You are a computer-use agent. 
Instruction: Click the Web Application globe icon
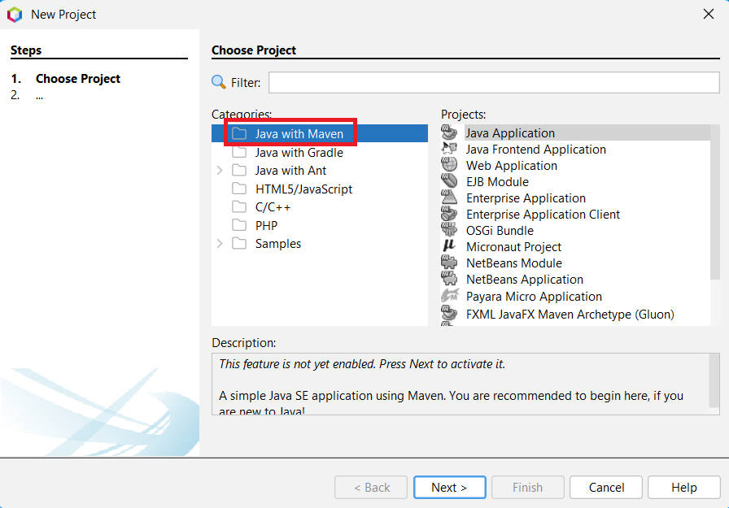pyautogui.click(x=449, y=165)
